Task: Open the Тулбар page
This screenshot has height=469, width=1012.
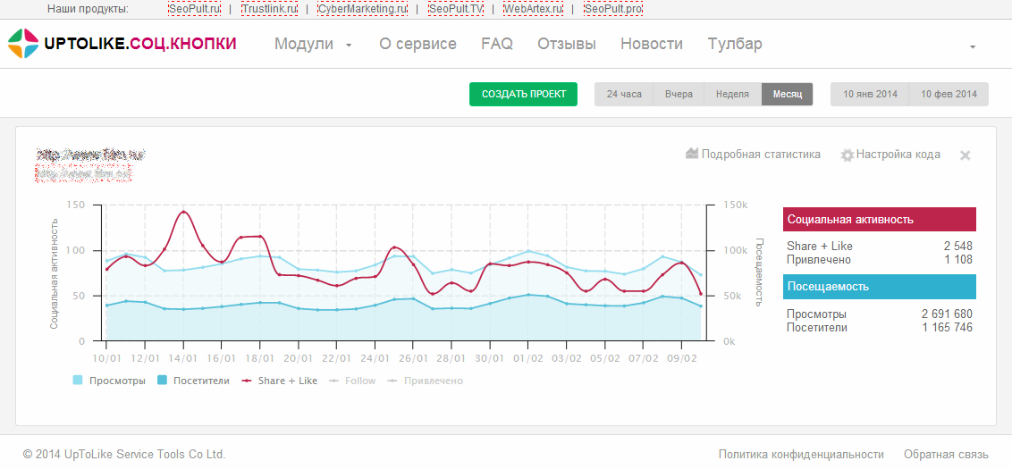Action: pyautogui.click(x=735, y=44)
